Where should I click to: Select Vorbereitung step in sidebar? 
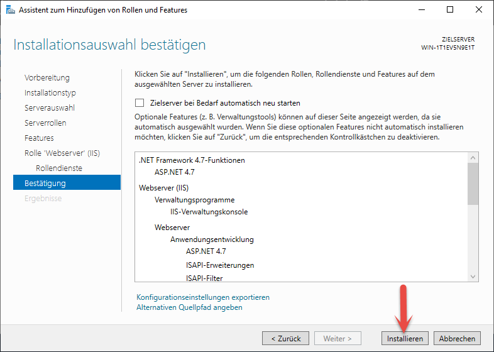coord(47,78)
